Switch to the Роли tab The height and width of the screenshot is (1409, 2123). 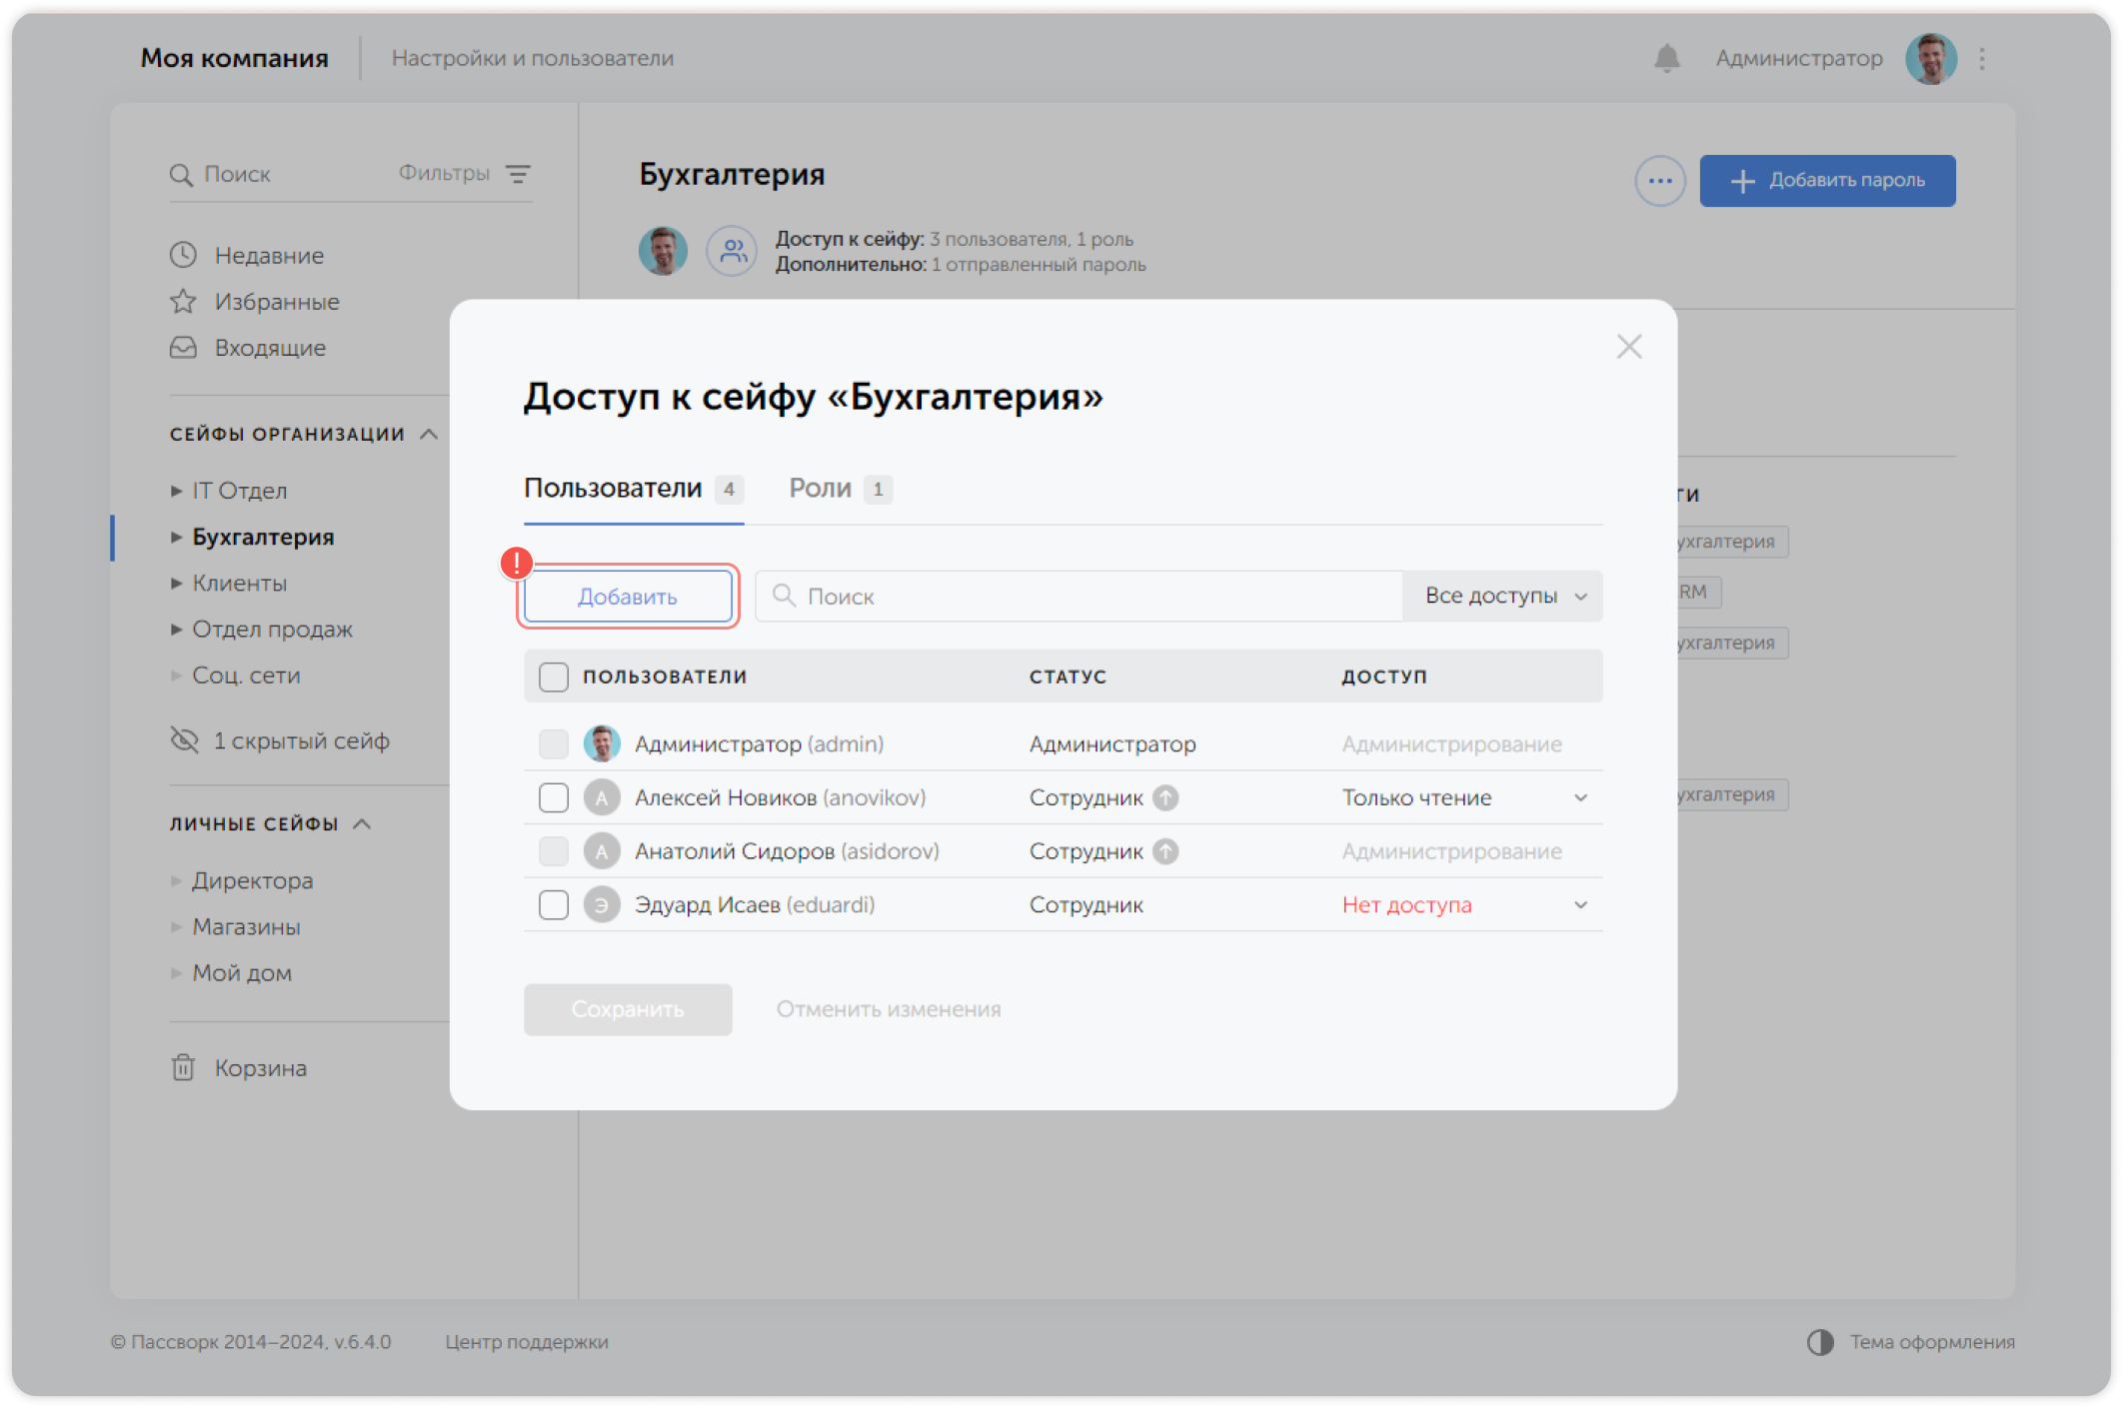point(820,489)
